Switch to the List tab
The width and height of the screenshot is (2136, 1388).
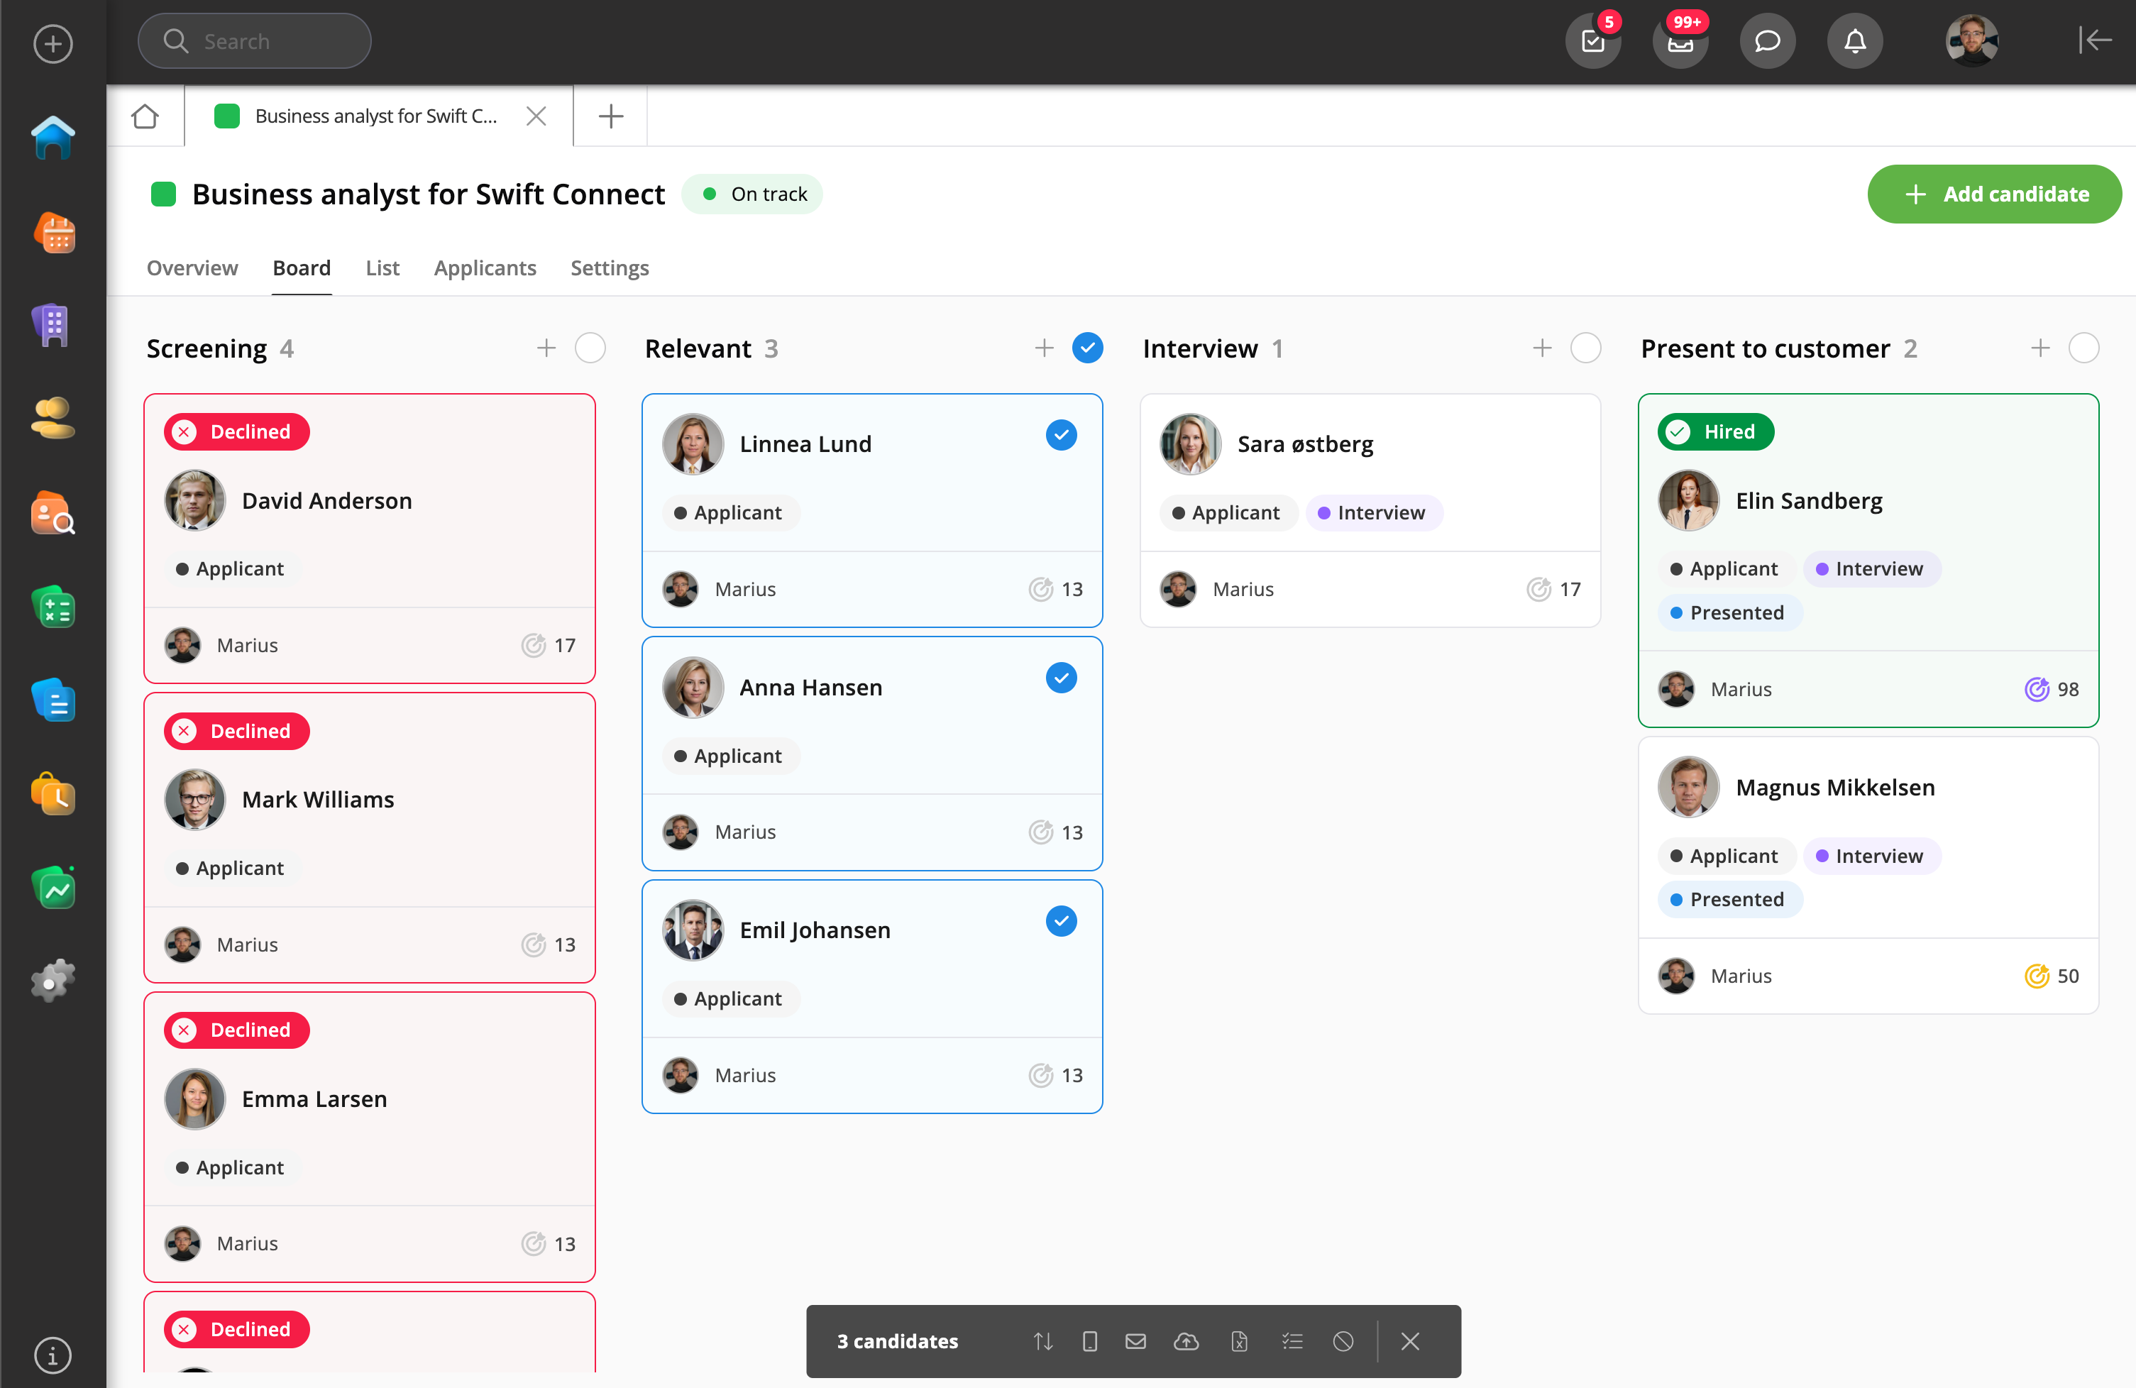click(382, 268)
